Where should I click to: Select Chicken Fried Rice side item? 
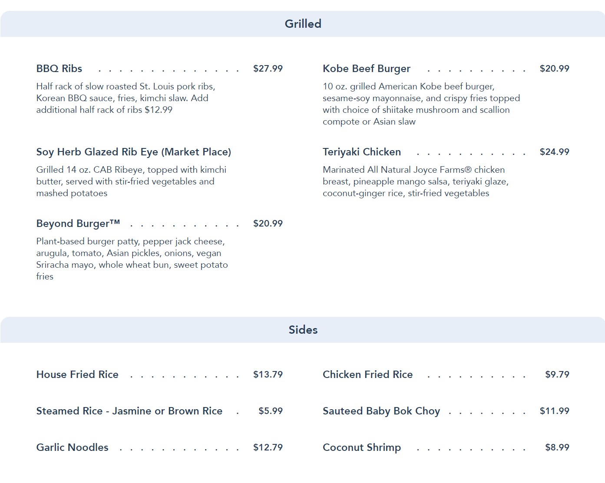367,375
